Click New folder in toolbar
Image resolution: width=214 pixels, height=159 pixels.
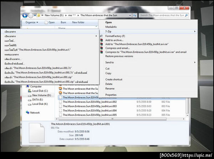tap(78, 22)
